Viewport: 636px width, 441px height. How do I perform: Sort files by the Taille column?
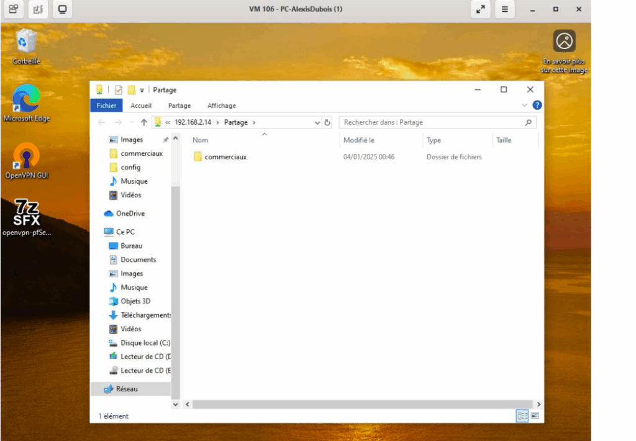coord(503,140)
